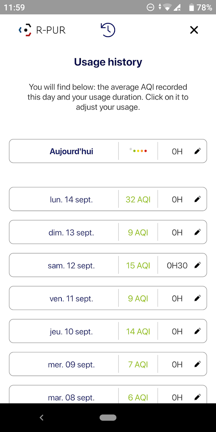
Task: Edit usage for jeu. 10 sept.
Action: pos(197,331)
